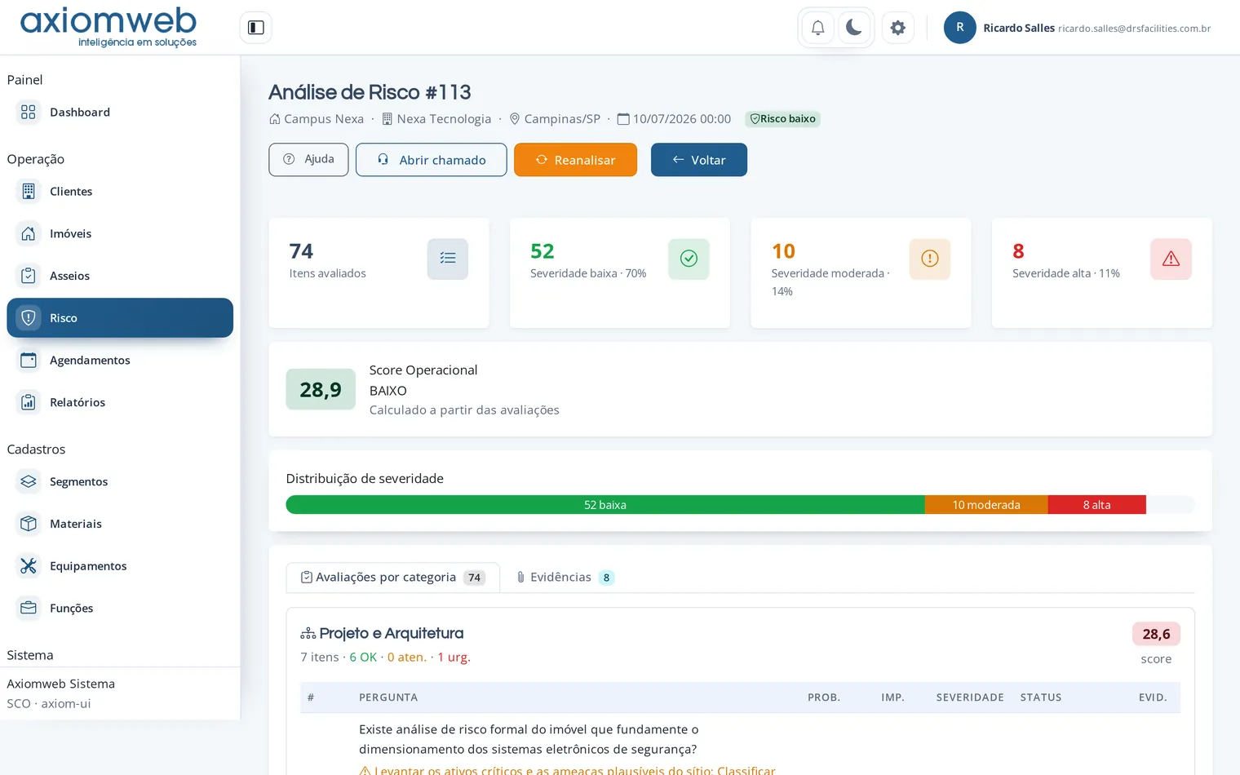1240x775 pixels.
Task: Open Equipamentos page
Action: 120,566
